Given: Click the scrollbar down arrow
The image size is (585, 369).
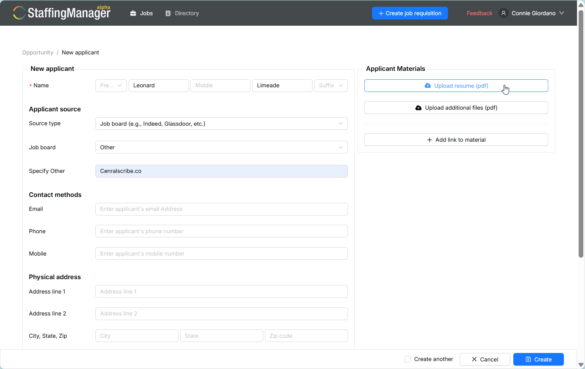Looking at the screenshot, I should 581,365.
